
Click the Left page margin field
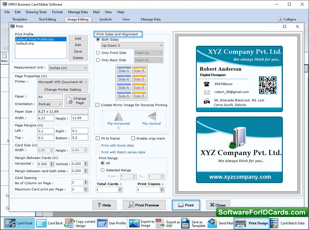pyautogui.click(x=46, y=131)
